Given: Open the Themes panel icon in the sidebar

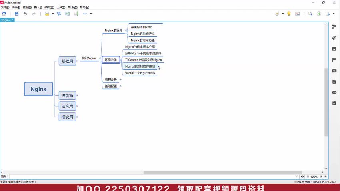Looking at the screenshot, I should [x=334, y=71].
